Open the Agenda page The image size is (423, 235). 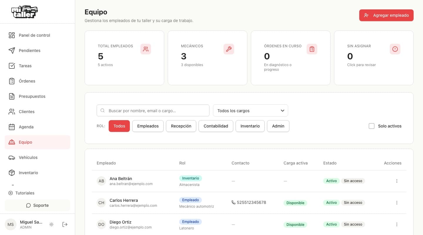click(x=37, y=127)
